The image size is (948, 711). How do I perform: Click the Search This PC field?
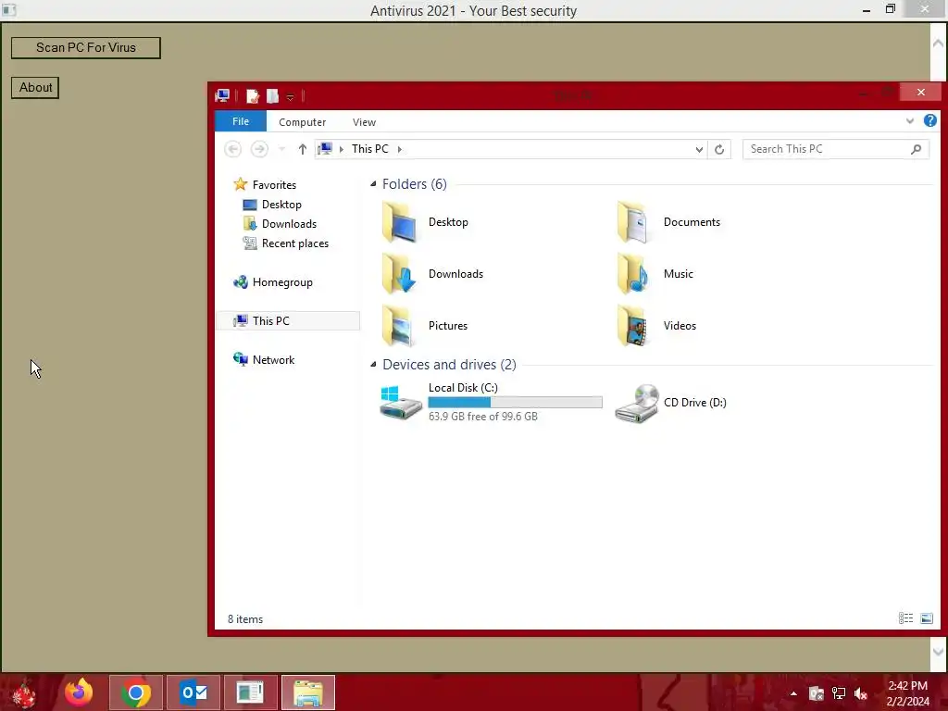[x=836, y=149]
